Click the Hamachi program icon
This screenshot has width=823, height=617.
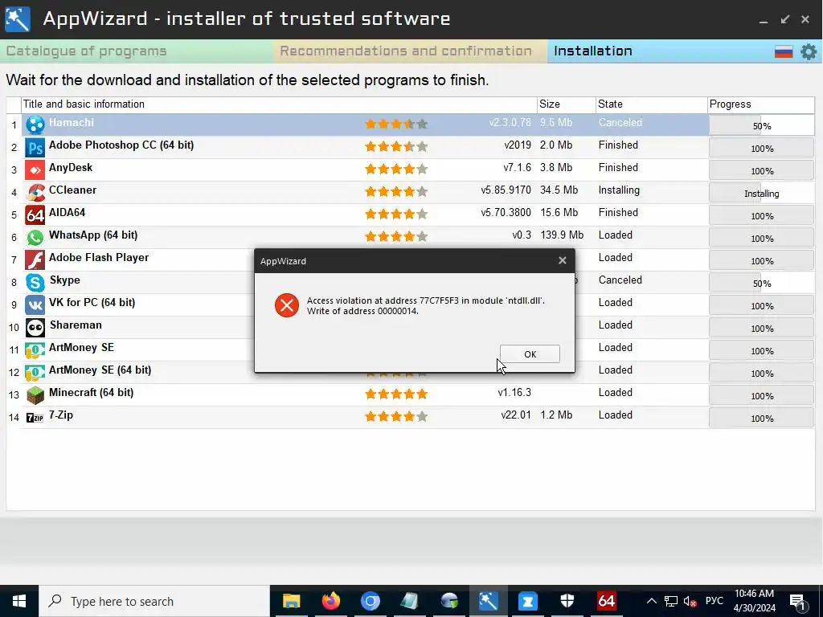tap(35, 125)
